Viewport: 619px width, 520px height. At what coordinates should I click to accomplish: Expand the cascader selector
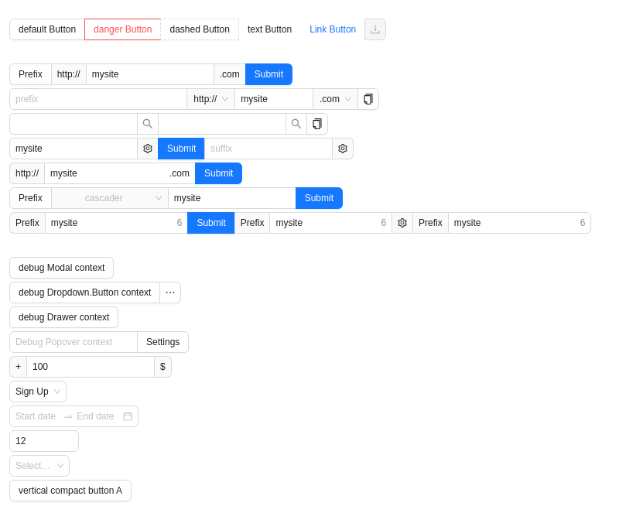tap(110, 198)
